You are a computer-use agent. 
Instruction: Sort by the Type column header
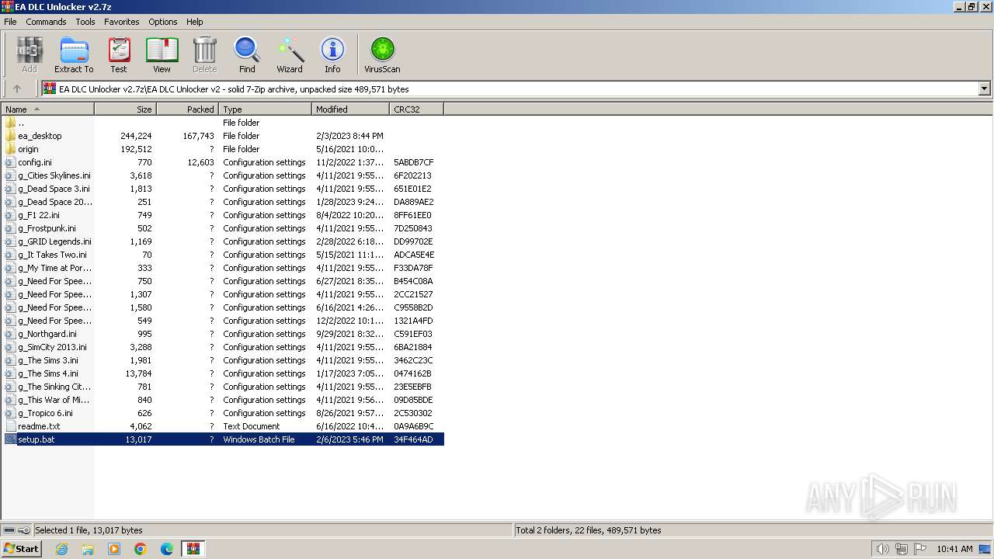pos(266,109)
